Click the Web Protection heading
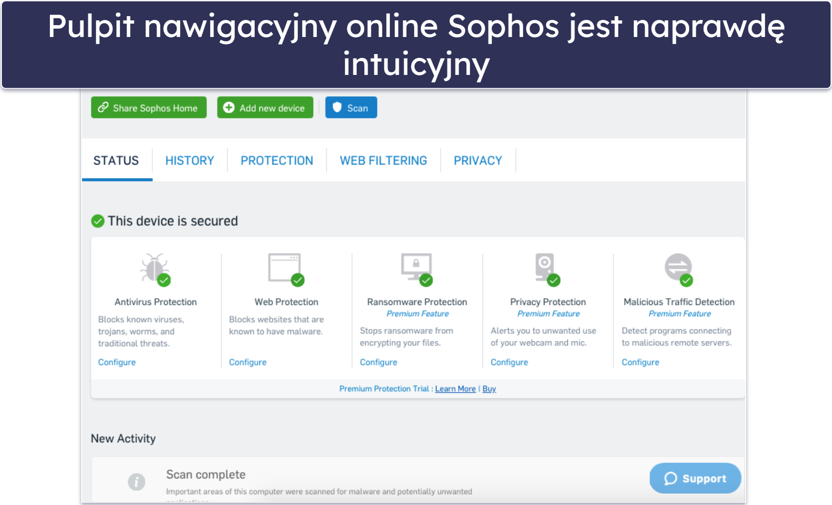Screen dimensions: 832x505 point(287,302)
